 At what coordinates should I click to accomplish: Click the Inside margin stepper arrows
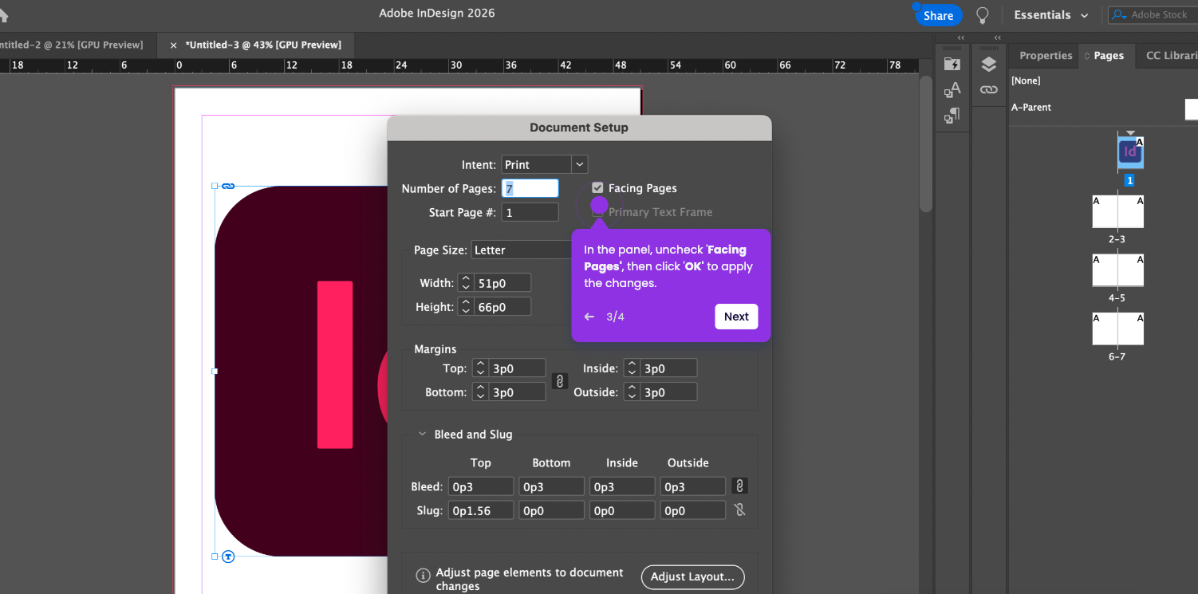(x=632, y=368)
